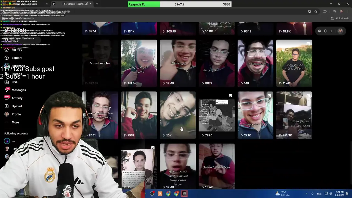Image resolution: width=352 pixels, height=198 pixels.
Task: Open the All Bookmarks folder
Action: pos(340,18)
